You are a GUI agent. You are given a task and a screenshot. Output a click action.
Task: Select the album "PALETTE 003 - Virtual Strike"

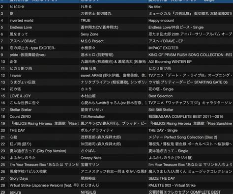(x=172, y=185)
